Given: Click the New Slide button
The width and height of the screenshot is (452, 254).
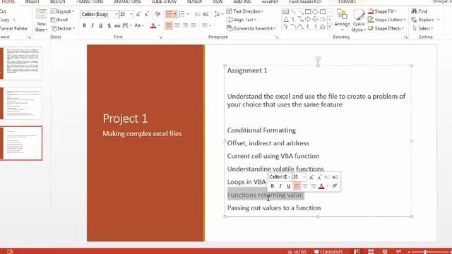Looking at the screenshot, I should pyautogui.click(x=41, y=20).
